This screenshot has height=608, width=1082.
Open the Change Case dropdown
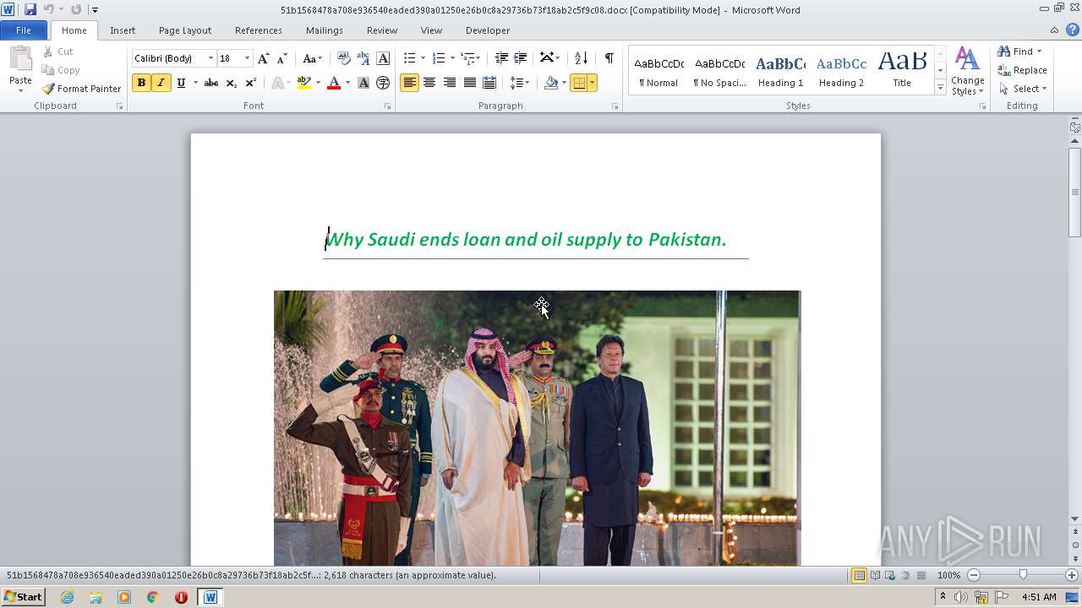coord(311,58)
